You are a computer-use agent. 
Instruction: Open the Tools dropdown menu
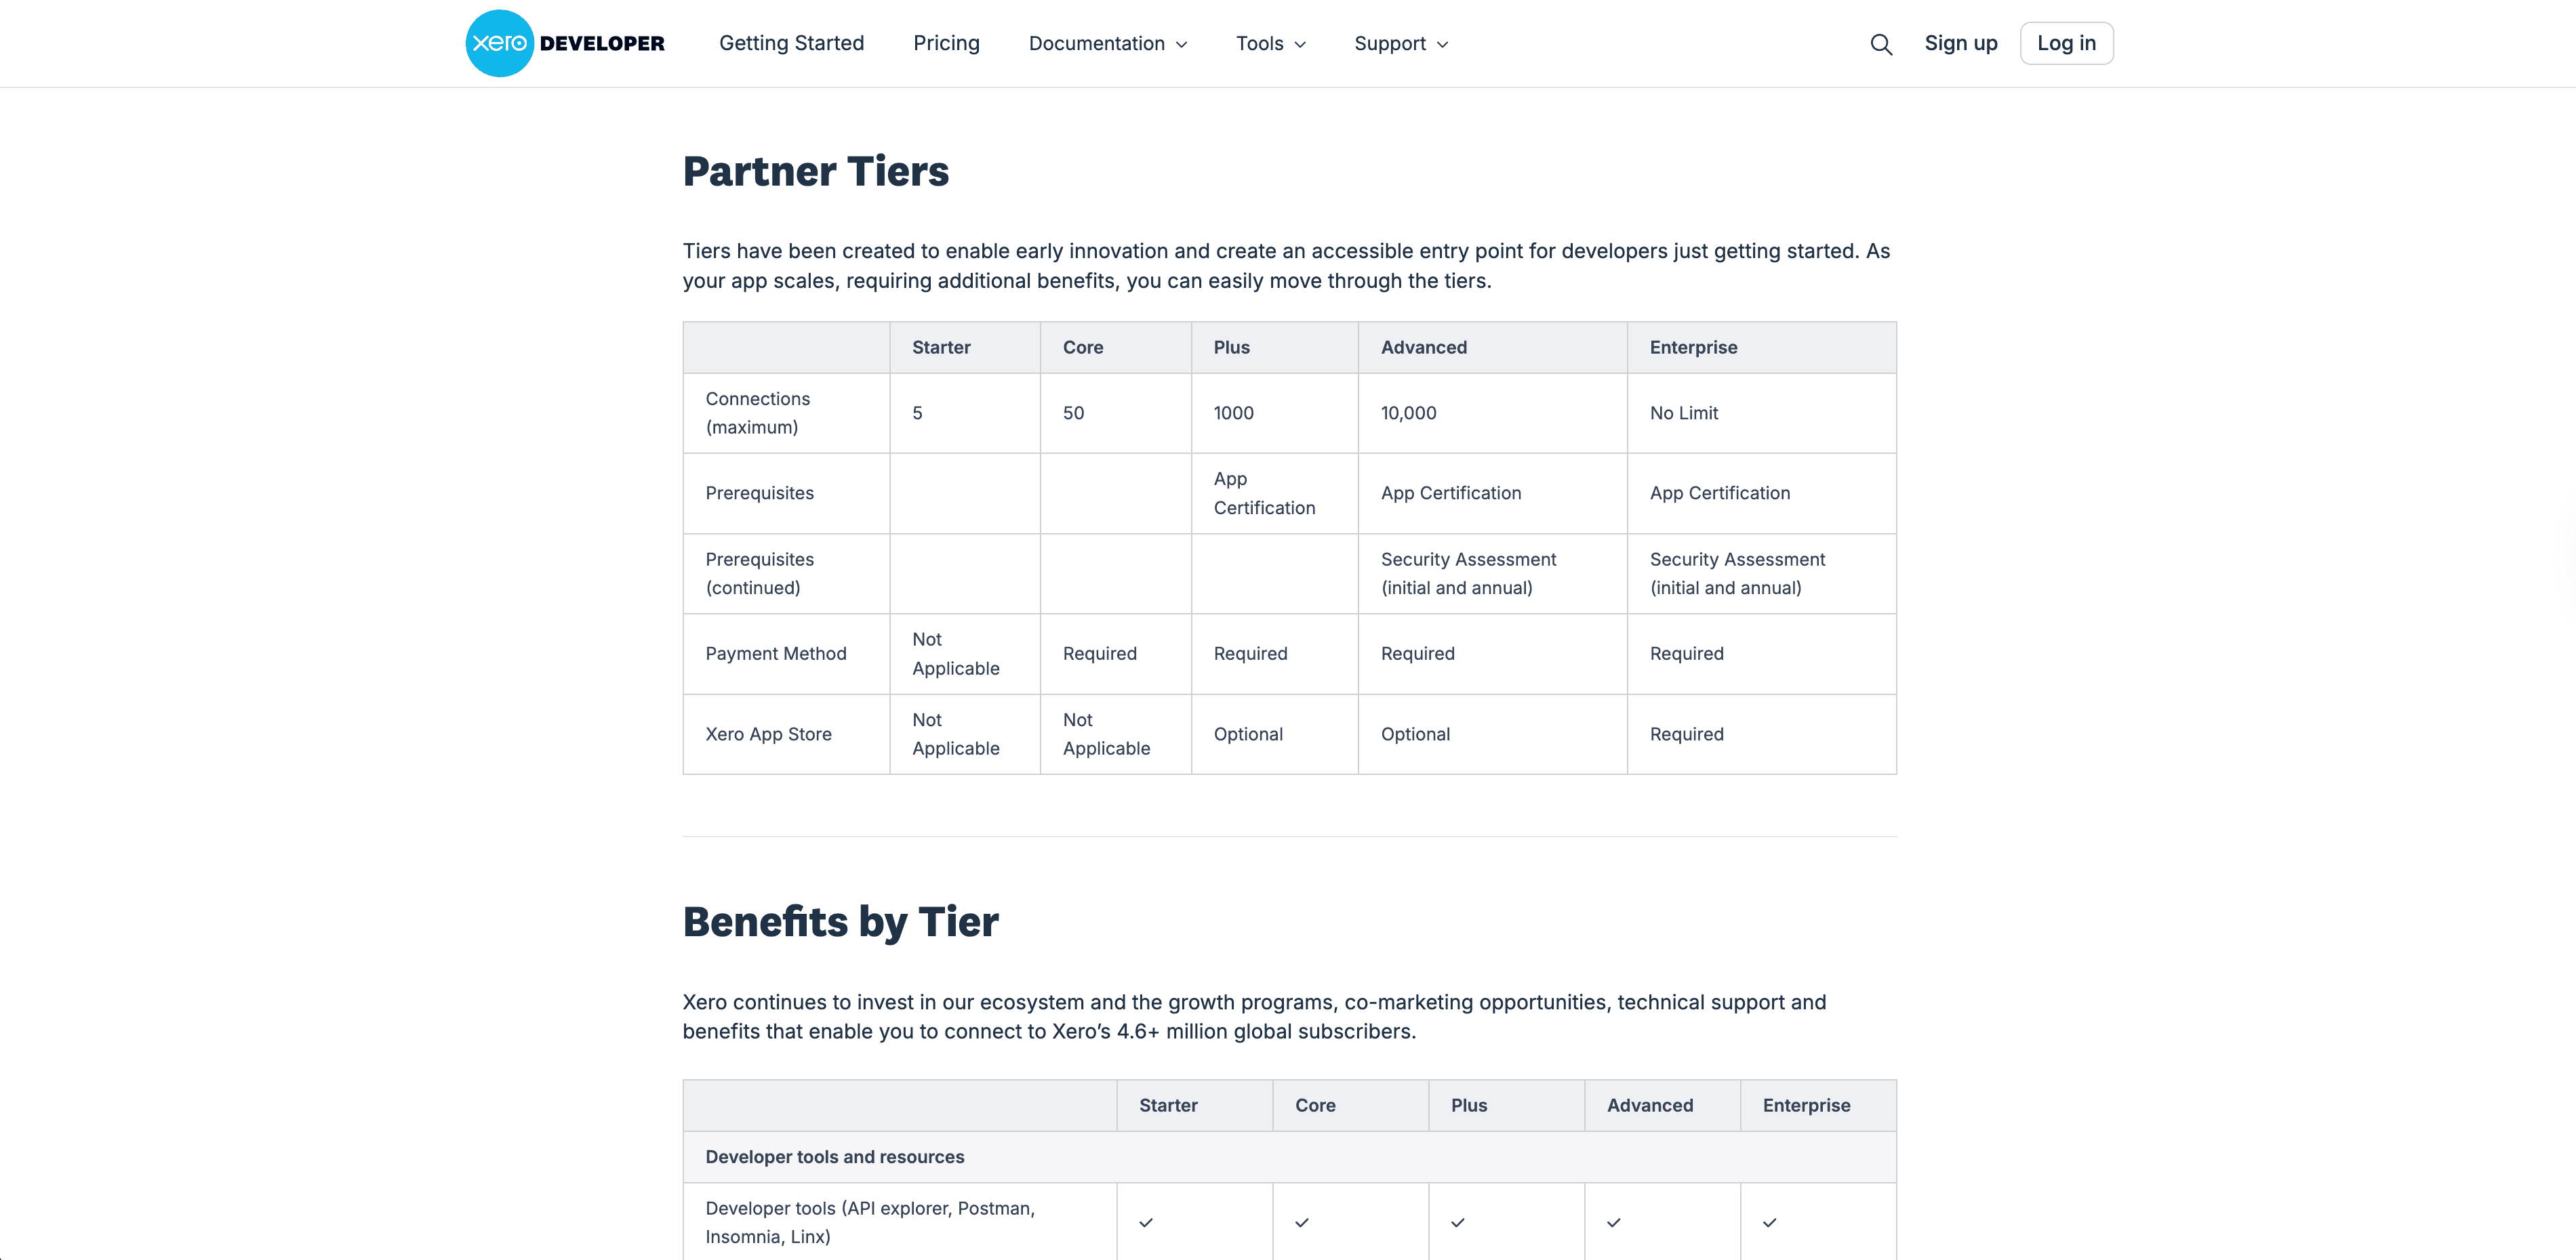[x=1270, y=44]
